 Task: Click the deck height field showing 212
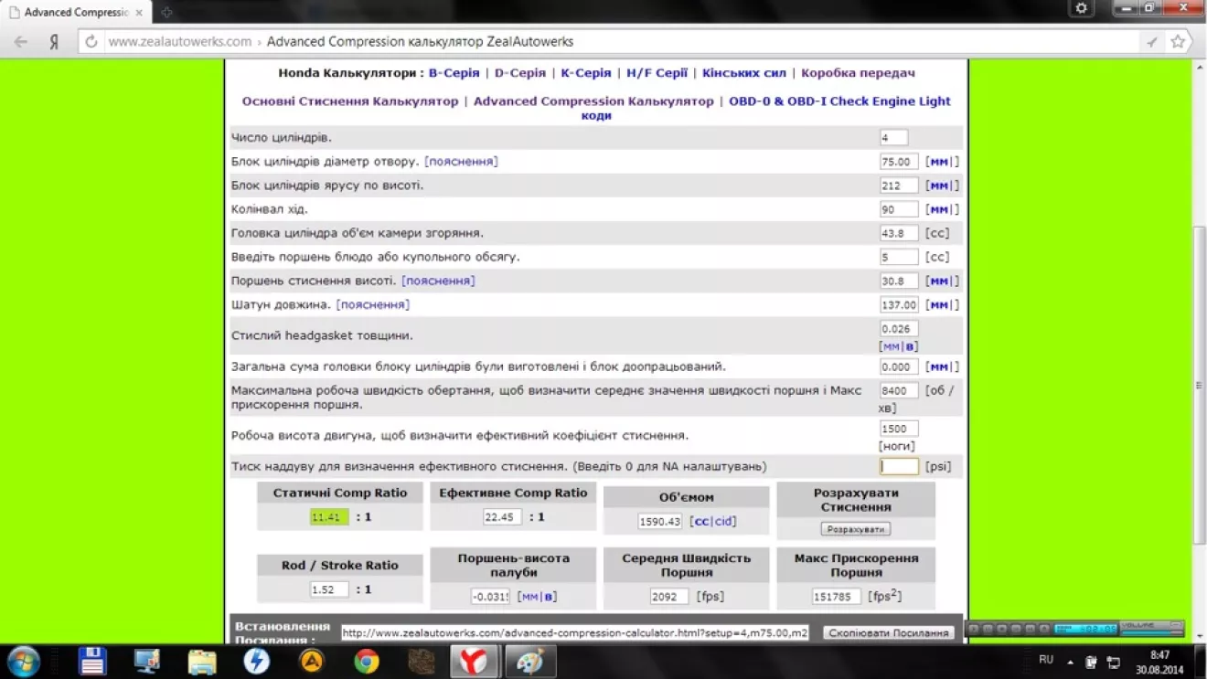(899, 186)
